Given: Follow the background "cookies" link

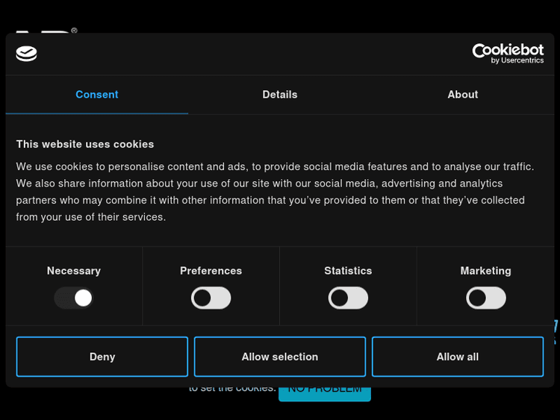Looking at the screenshot, I should (x=255, y=389).
